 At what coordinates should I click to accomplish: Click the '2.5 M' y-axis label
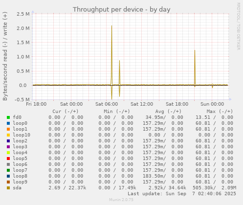click(x=23, y=14)
